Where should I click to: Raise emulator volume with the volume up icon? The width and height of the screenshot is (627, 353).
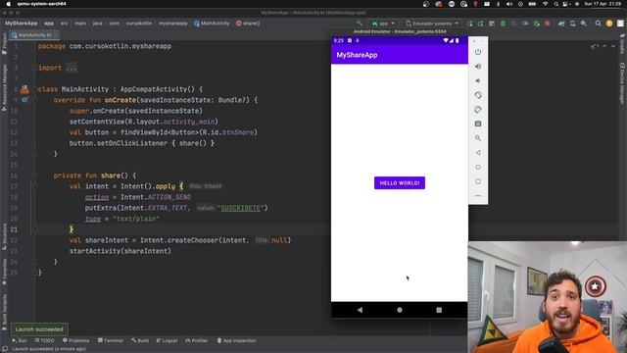[478, 67]
